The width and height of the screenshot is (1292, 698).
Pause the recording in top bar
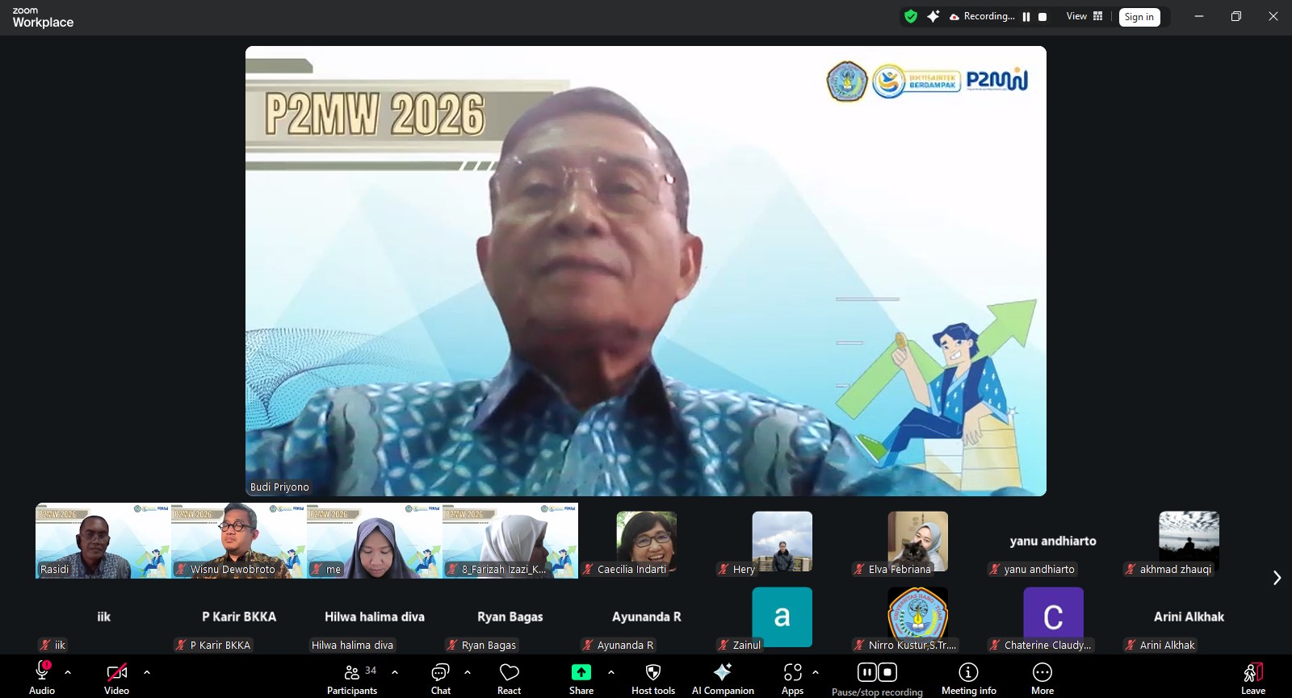[1026, 17]
